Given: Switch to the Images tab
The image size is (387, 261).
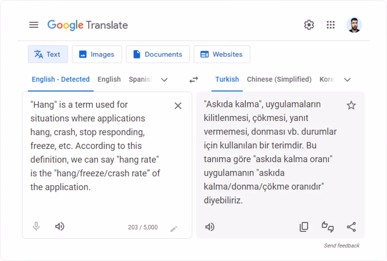Looking at the screenshot, I should pyautogui.click(x=97, y=54).
